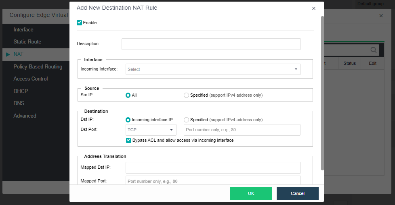
Task: Select Incoming interface IP radio option
Action: 128,120
